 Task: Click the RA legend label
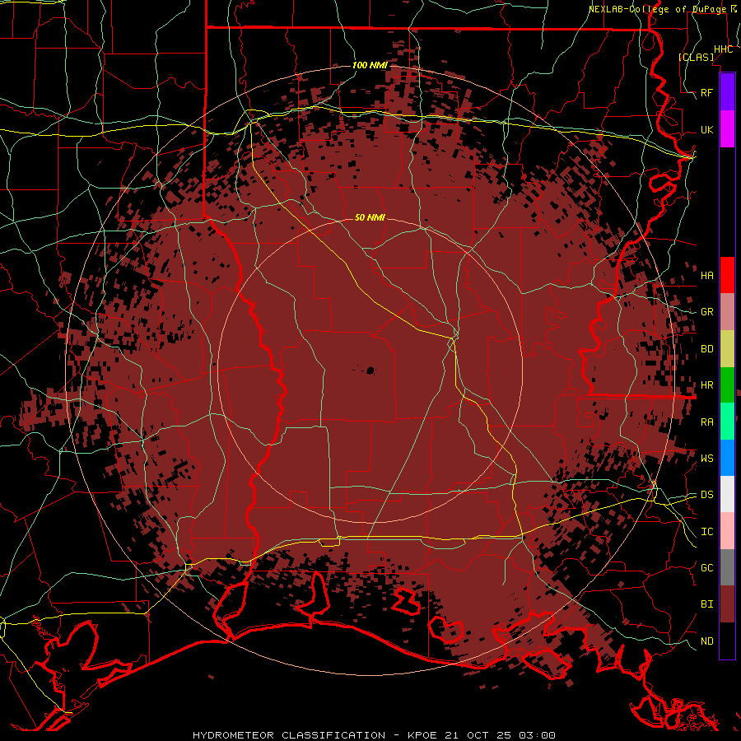706,422
